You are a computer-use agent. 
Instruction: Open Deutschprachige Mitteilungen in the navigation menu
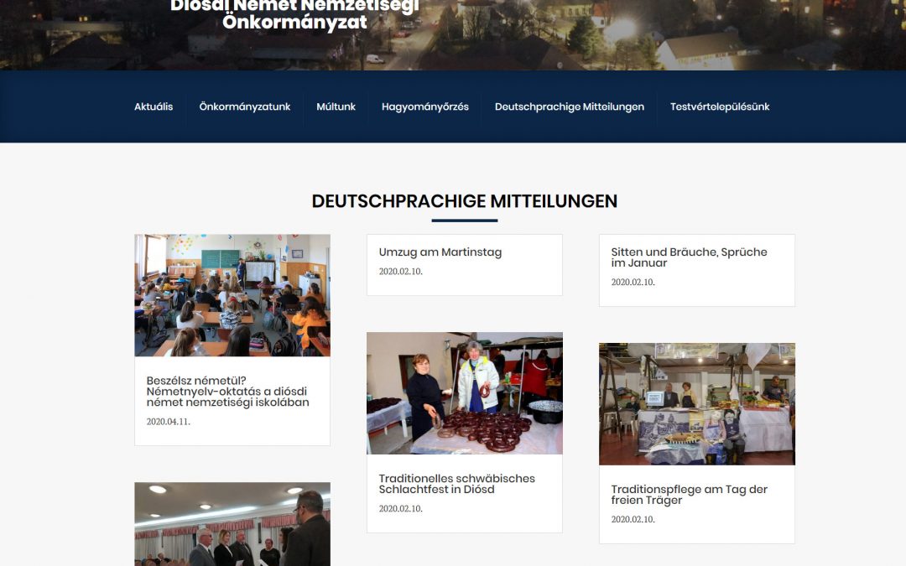(569, 106)
